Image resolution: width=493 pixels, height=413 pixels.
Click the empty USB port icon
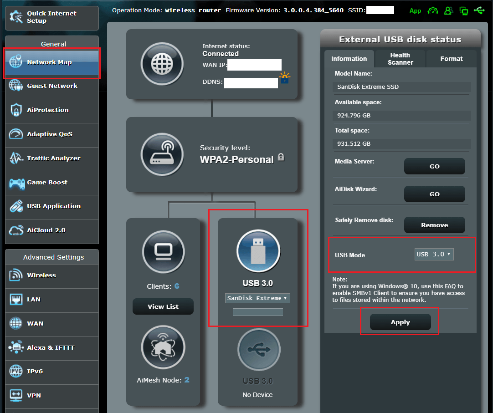point(258,350)
